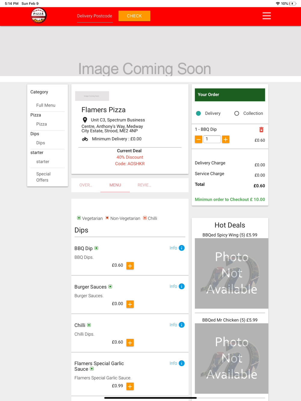Viewport: 301px width, 401px height.
Task: Open info icon for BBQ Dip
Action: [182, 248]
